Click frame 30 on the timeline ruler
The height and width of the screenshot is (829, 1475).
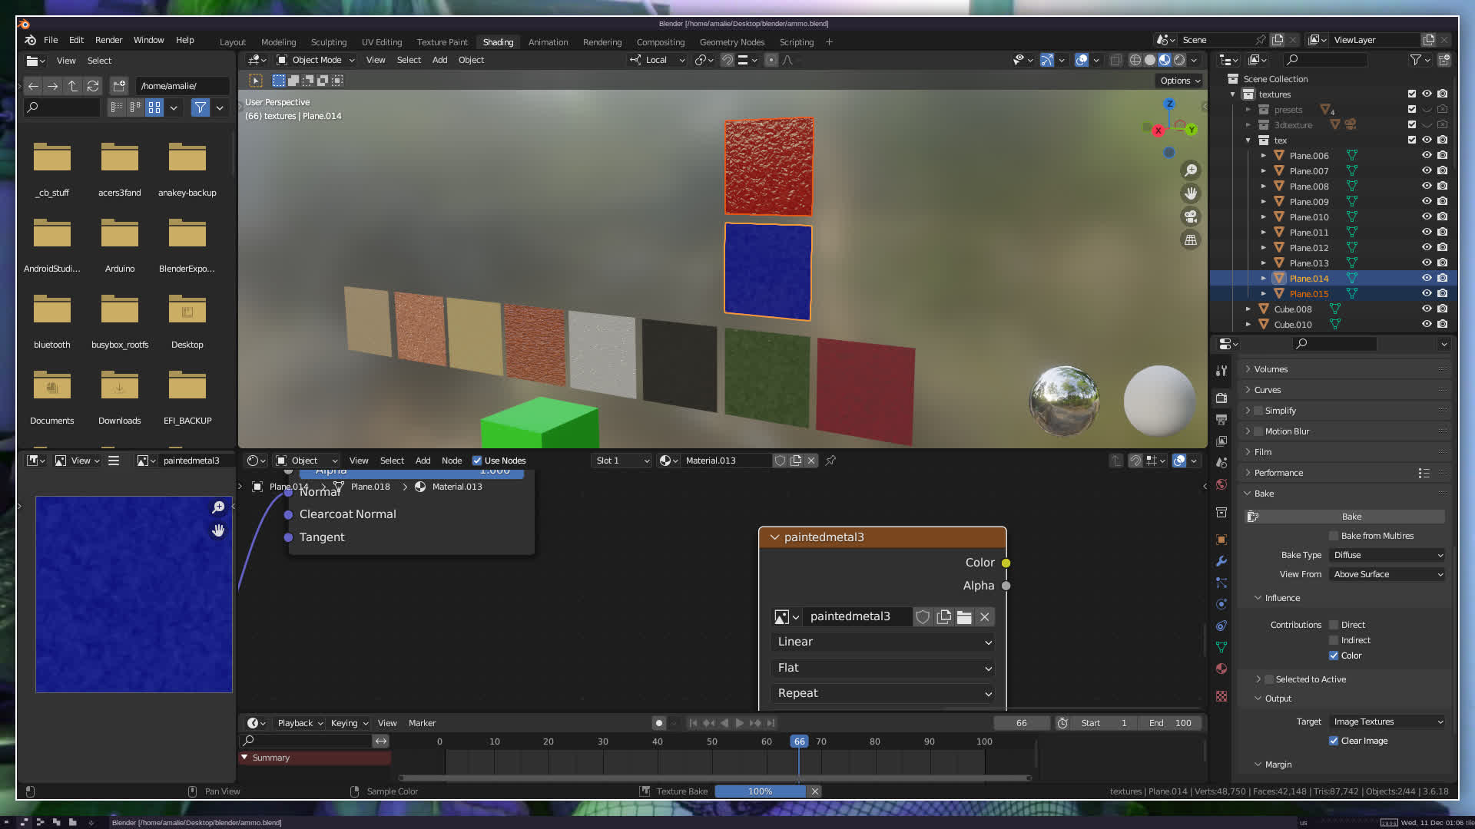coord(603,741)
